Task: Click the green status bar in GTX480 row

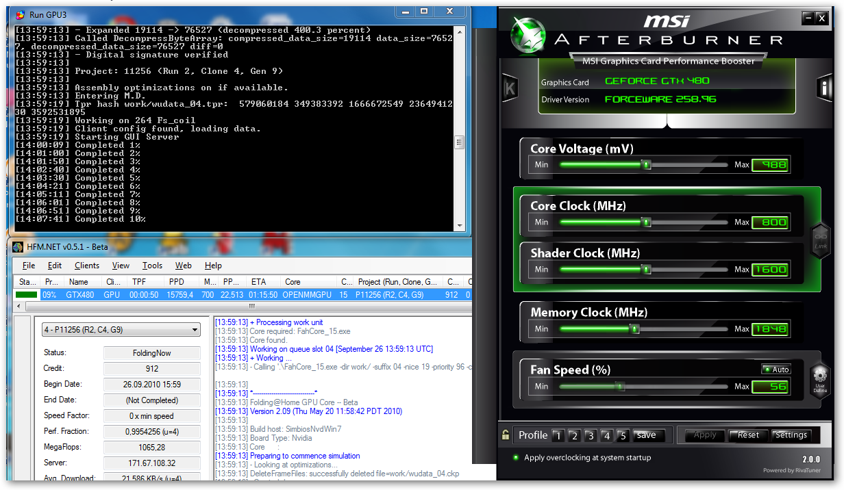Action: tap(27, 295)
